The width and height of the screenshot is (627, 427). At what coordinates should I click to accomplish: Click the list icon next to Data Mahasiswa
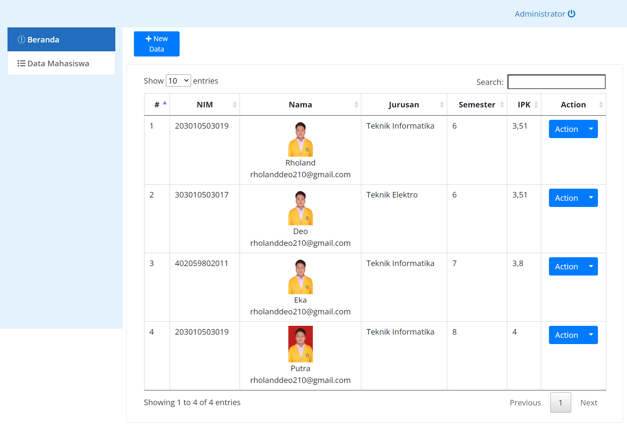click(21, 63)
